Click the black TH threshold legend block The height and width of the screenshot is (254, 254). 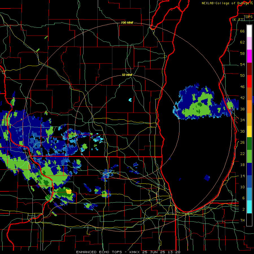tap(249, 220)
